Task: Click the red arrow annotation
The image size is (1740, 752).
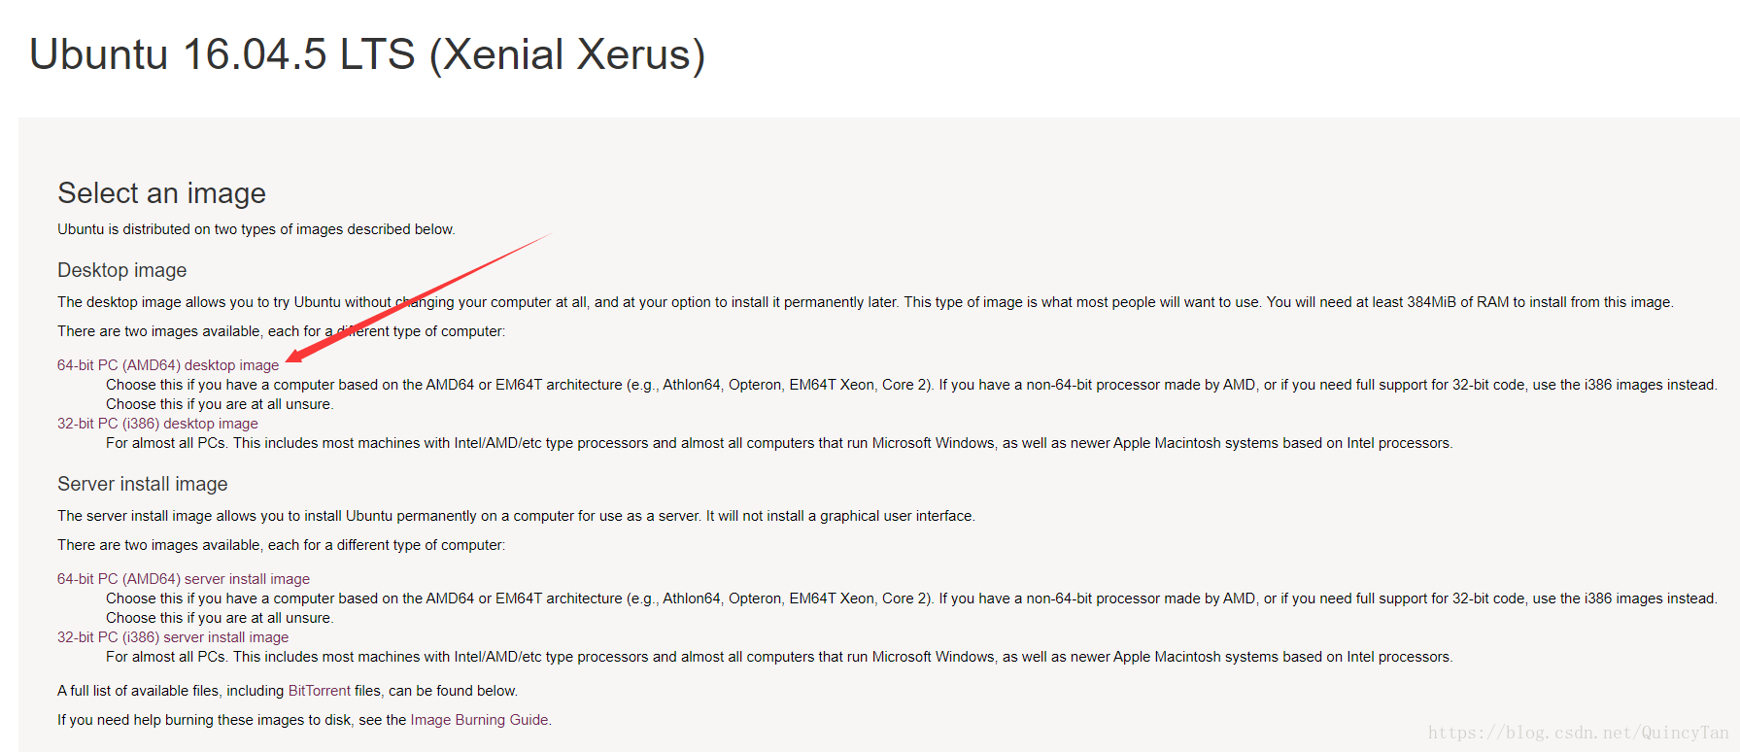Action: click(x=418, y=297)
